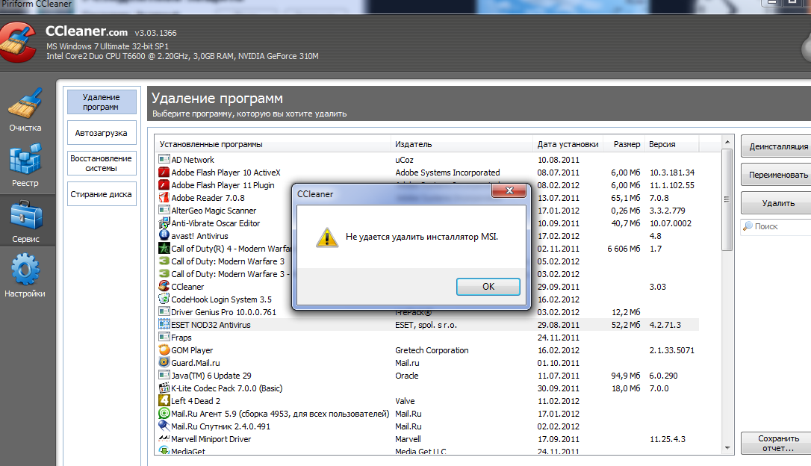Click the CodeHook Login System 3.5 icon

pyautogui.click(x=164, y=299)
